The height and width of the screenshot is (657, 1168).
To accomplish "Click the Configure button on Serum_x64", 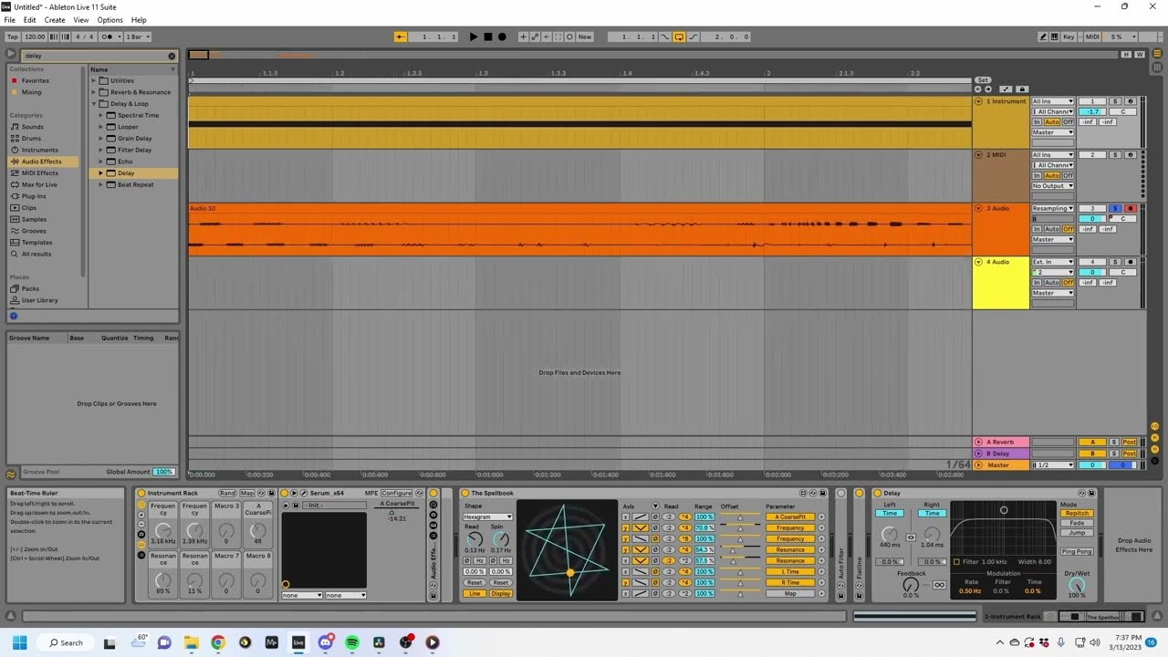I will pyautogui.click(x=397, y=493).
